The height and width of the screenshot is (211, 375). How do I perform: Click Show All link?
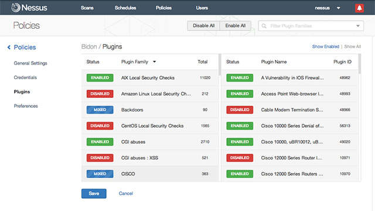tap(353, 46)
